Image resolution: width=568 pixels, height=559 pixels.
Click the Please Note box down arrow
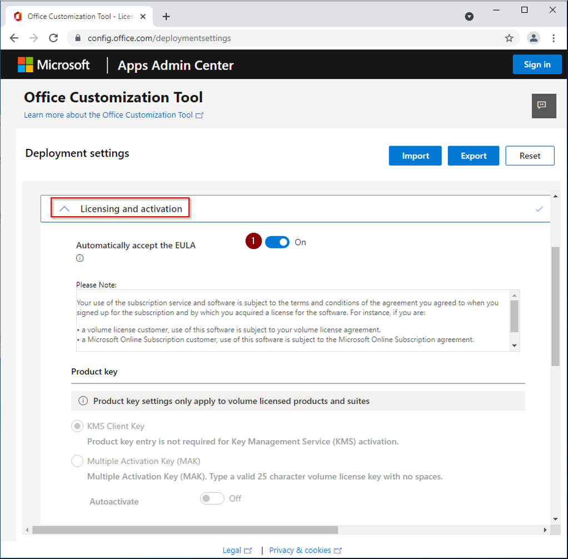pos(515,346)
